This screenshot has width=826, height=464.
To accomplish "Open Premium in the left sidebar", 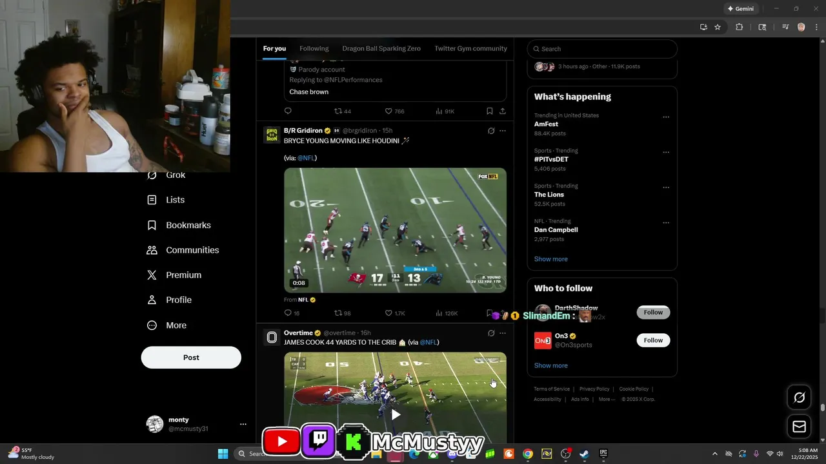I will (x=174, y=275).
